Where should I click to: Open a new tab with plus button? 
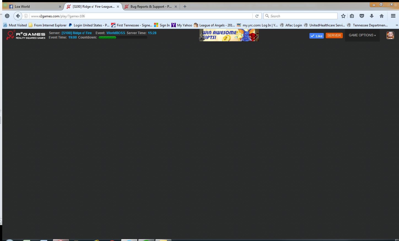tap(185, 6)
